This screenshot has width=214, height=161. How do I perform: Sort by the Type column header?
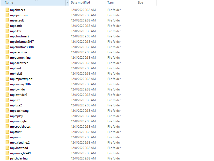click(121, 3)
